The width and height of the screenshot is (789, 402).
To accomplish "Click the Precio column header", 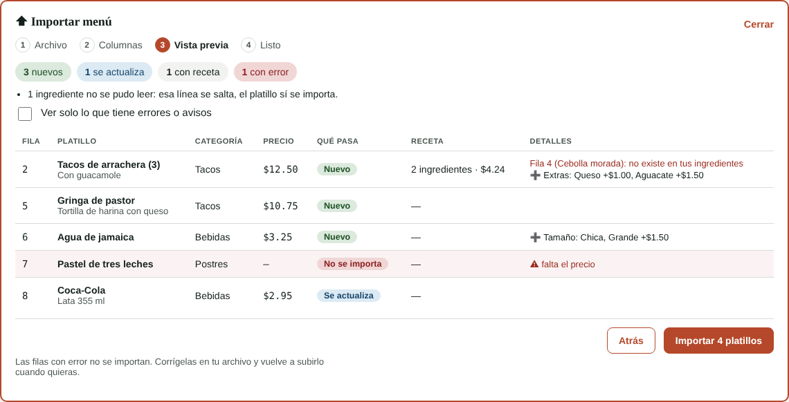I will tap(278, 141).
